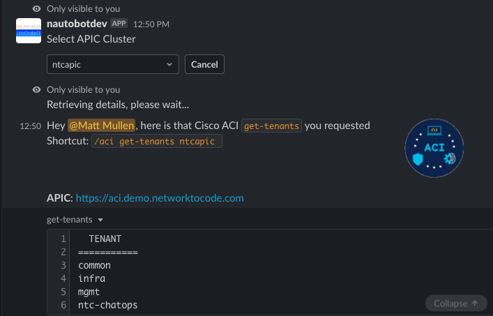The width and height of the screenshot is (493, 316).
Task: Click the ntc-chatops line in snippet
Action: click(108, 305)
